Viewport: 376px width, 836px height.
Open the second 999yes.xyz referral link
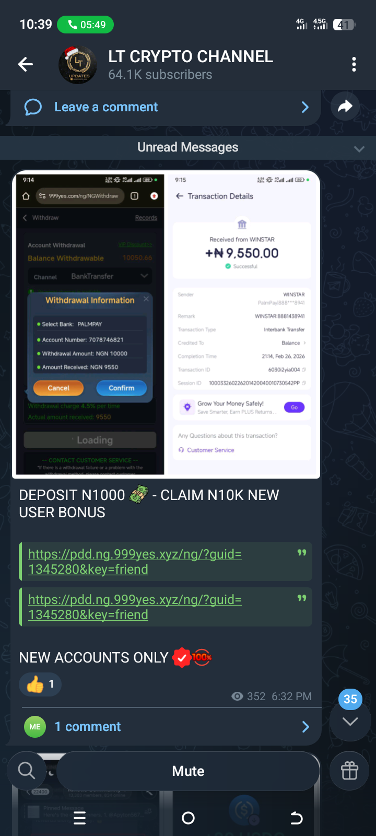(x=135, y=607)
